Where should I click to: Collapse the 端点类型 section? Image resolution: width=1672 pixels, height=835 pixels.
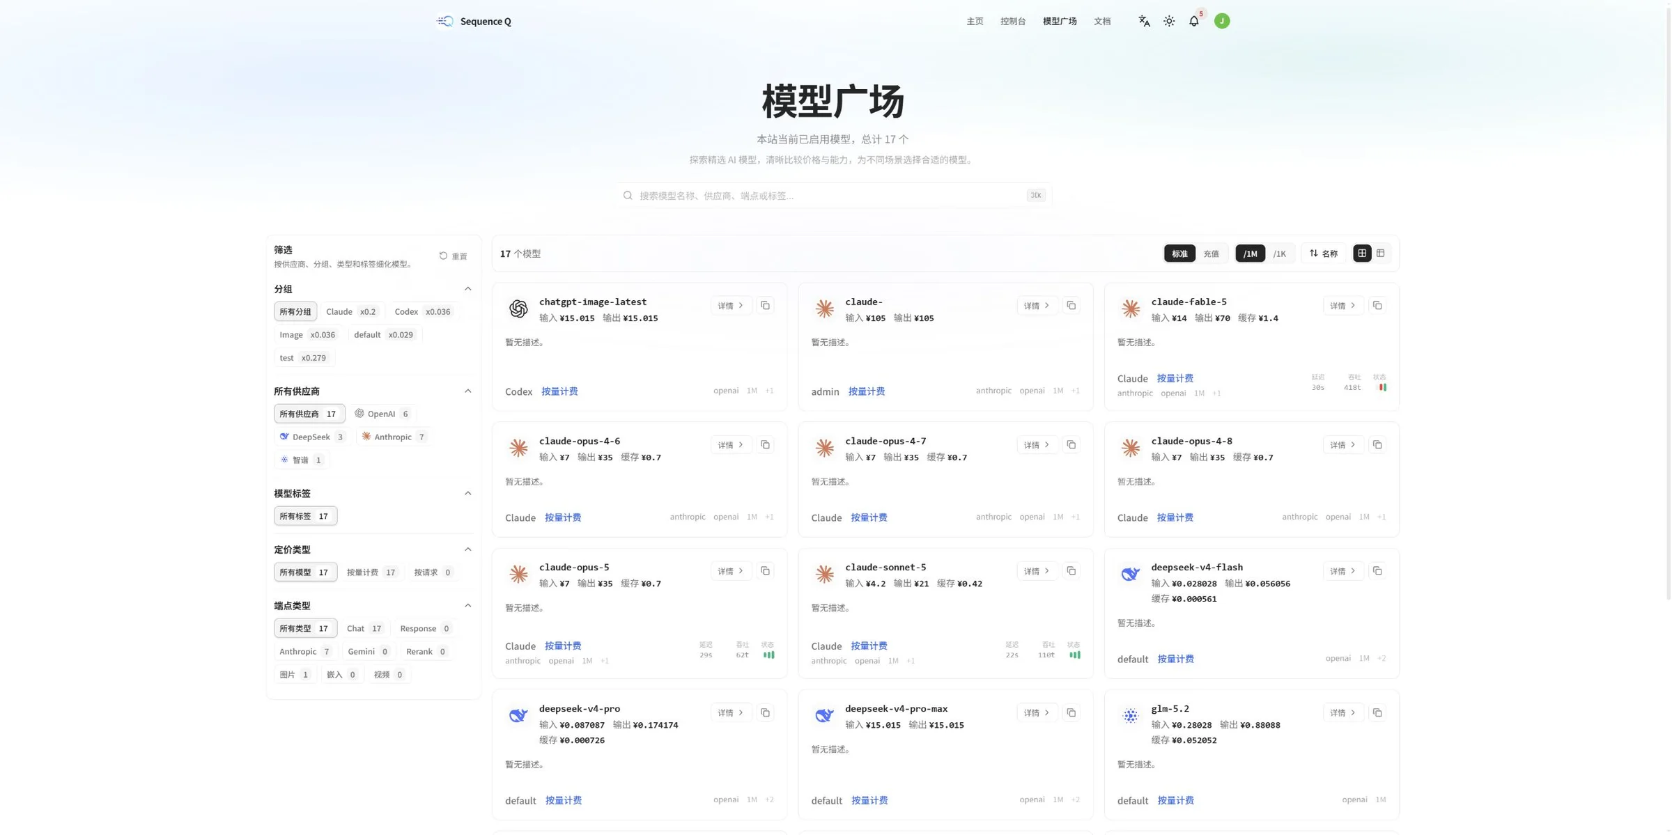468,606
